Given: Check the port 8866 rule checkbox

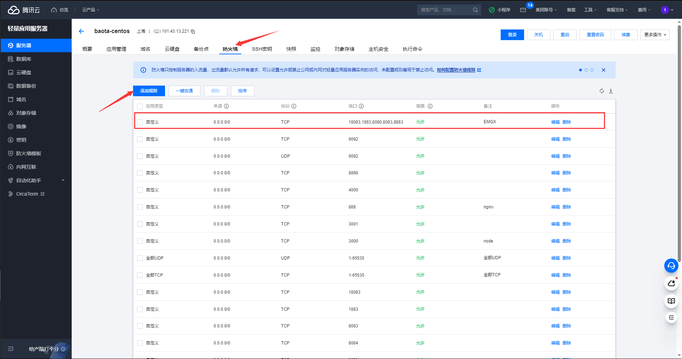Looking at the screenshot, I should (140, 173).
